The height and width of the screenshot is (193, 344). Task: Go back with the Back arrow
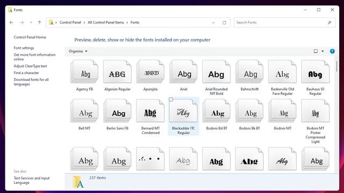(x=12, y=23)
